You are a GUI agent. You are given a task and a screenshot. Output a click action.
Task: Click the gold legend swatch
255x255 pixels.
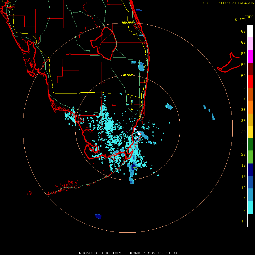250,120
